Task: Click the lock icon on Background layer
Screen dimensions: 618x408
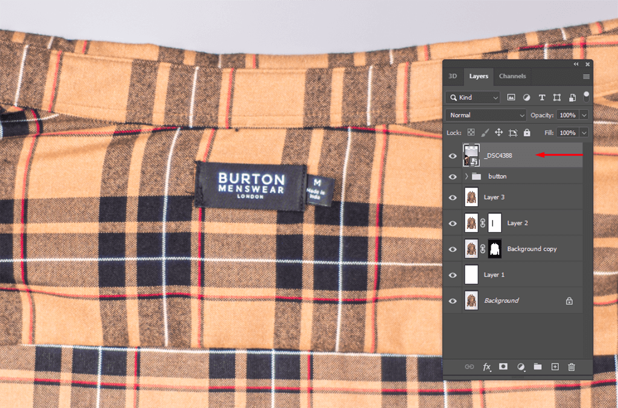Action: click(569, 301)
